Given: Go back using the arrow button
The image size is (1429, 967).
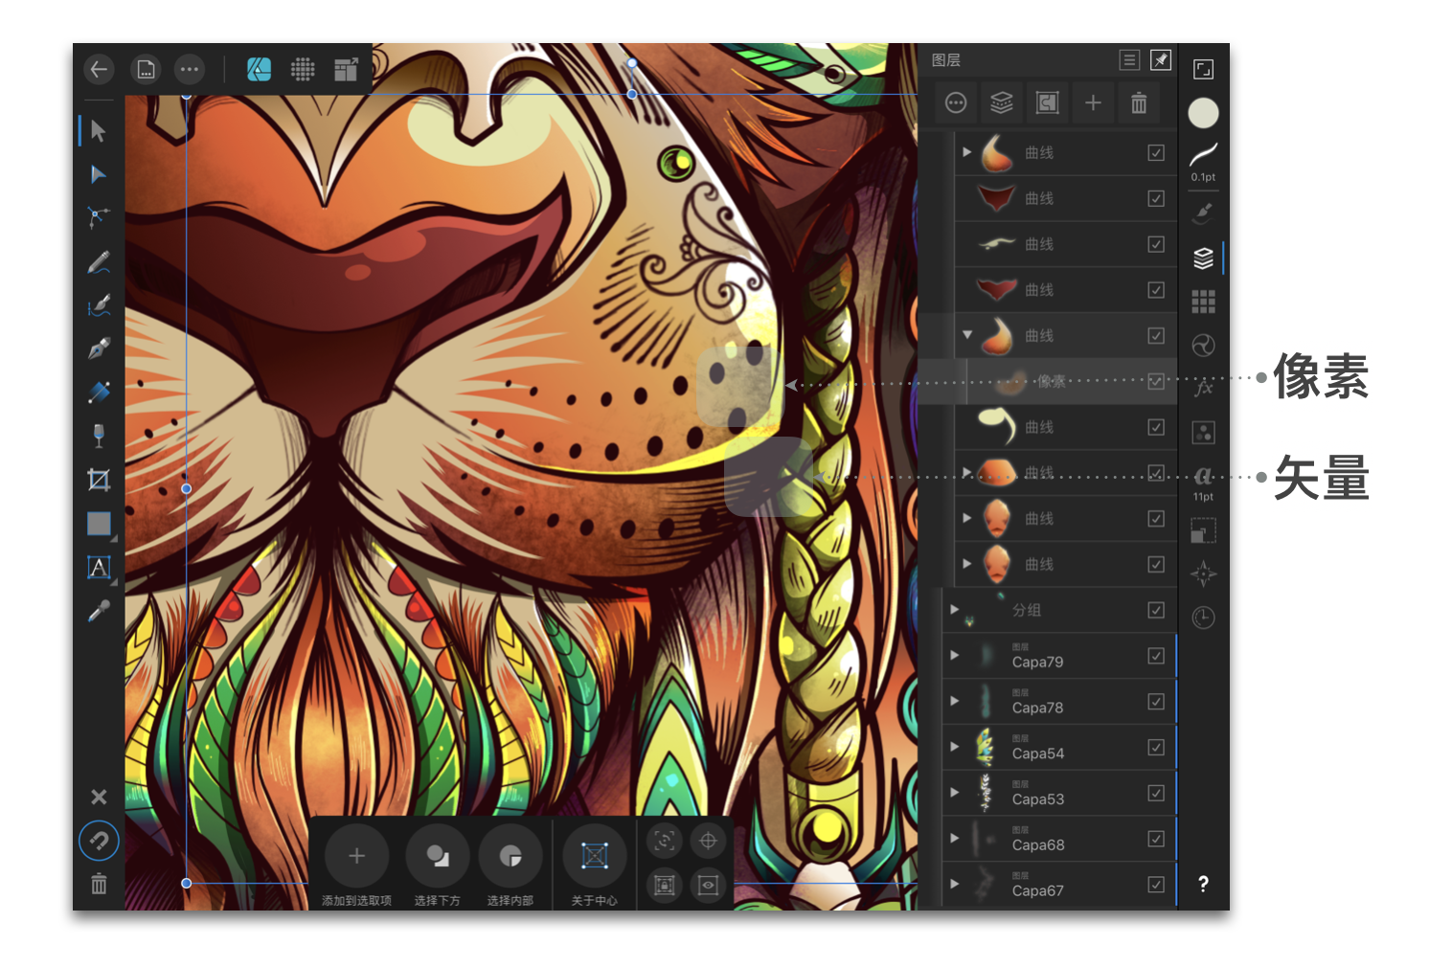Looking at the screenshot, I should pyautogui.click(x=99, y=69).
